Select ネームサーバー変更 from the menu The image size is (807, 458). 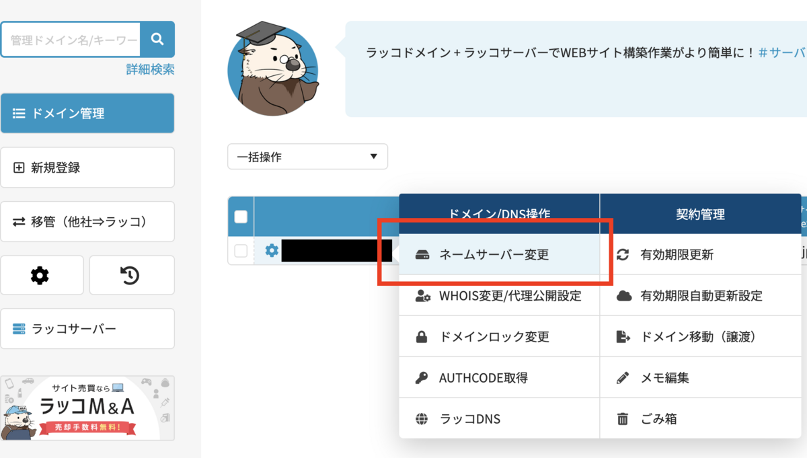point(496,254)
